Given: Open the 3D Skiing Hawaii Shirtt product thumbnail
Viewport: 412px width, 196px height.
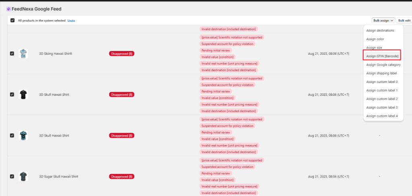Looking at the screenshot, I should pyautogui.click(x=23, y=54).
